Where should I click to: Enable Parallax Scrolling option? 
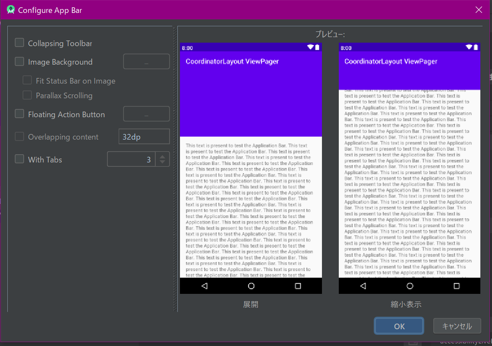point(27,95)
